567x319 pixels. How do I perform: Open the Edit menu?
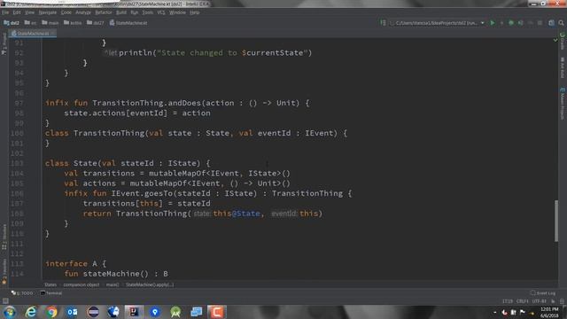click(x=17, y=12)
